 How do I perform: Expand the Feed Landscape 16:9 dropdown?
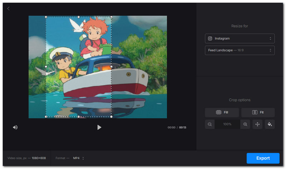(x=240, y=50)
